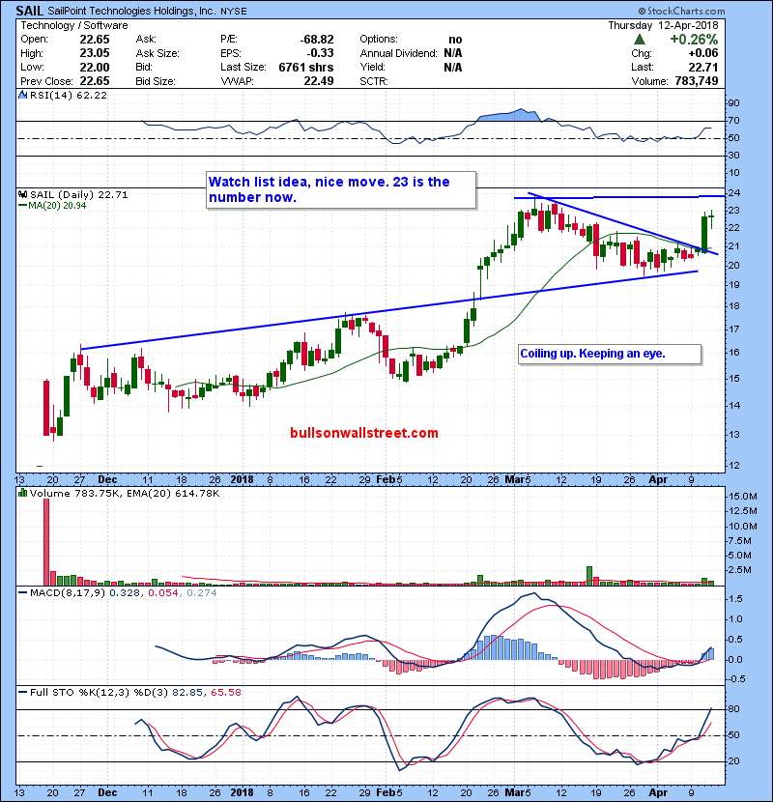Viewport: 773px width, 802px height.
Task: Click the High value 23.05
Action: click(95, 53)
